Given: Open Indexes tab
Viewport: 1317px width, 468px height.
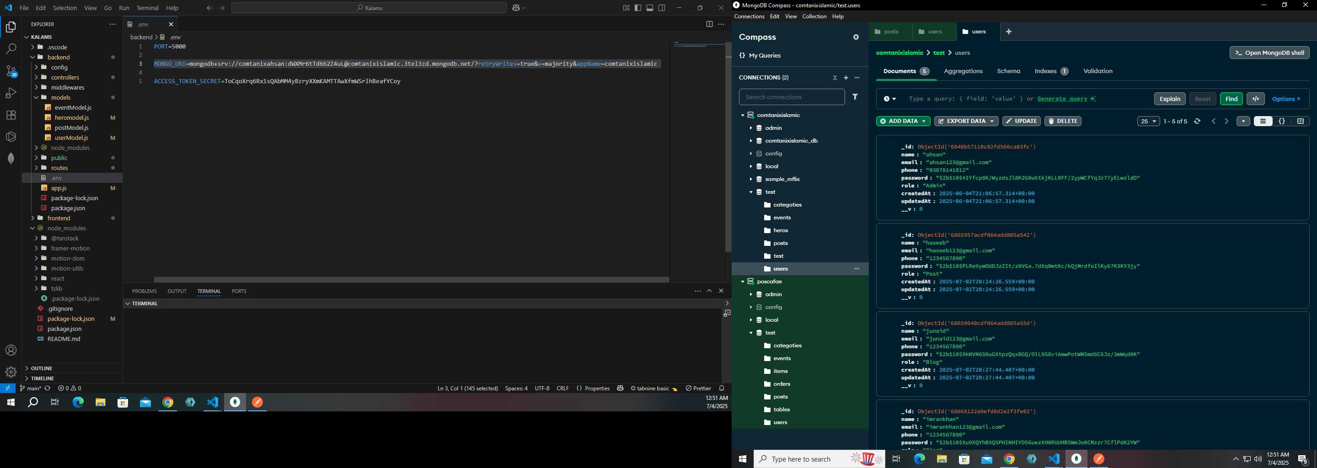Looking at the screenshot, I should [1051, 71].
